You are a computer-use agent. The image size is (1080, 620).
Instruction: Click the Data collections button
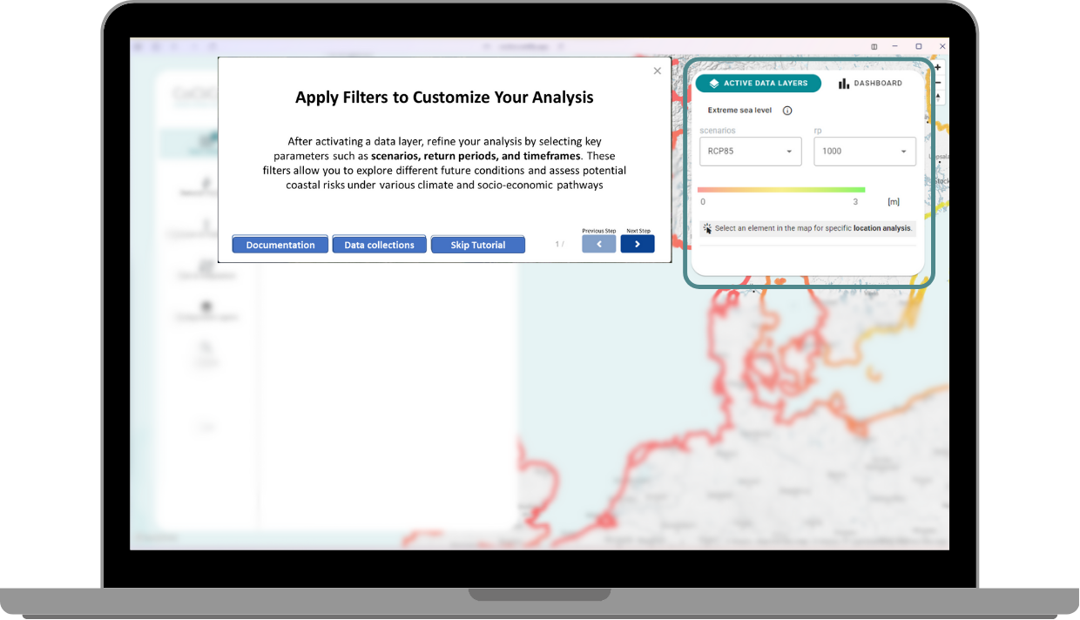tap(379, 245)
